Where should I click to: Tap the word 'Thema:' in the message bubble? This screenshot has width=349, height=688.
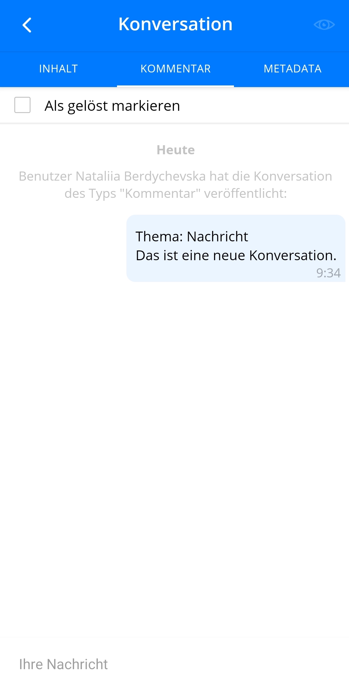tap(159, 236)
